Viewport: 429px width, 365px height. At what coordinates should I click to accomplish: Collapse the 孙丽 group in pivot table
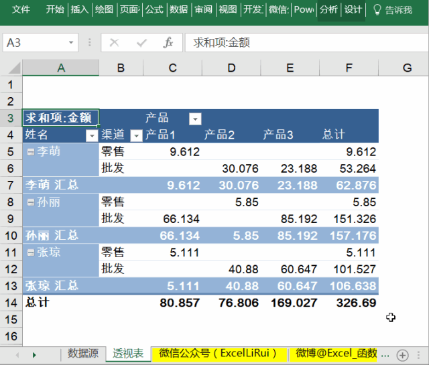pyautogui.click(x=30, y=202)
